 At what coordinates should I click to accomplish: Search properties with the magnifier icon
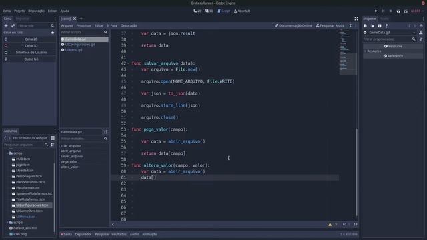pyautogui.click(x=414, y=39)
